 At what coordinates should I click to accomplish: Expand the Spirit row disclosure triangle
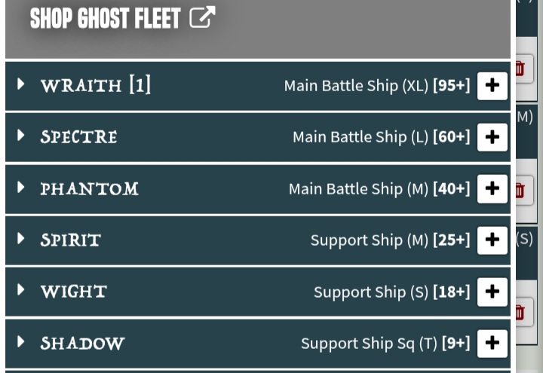(21, 238)
